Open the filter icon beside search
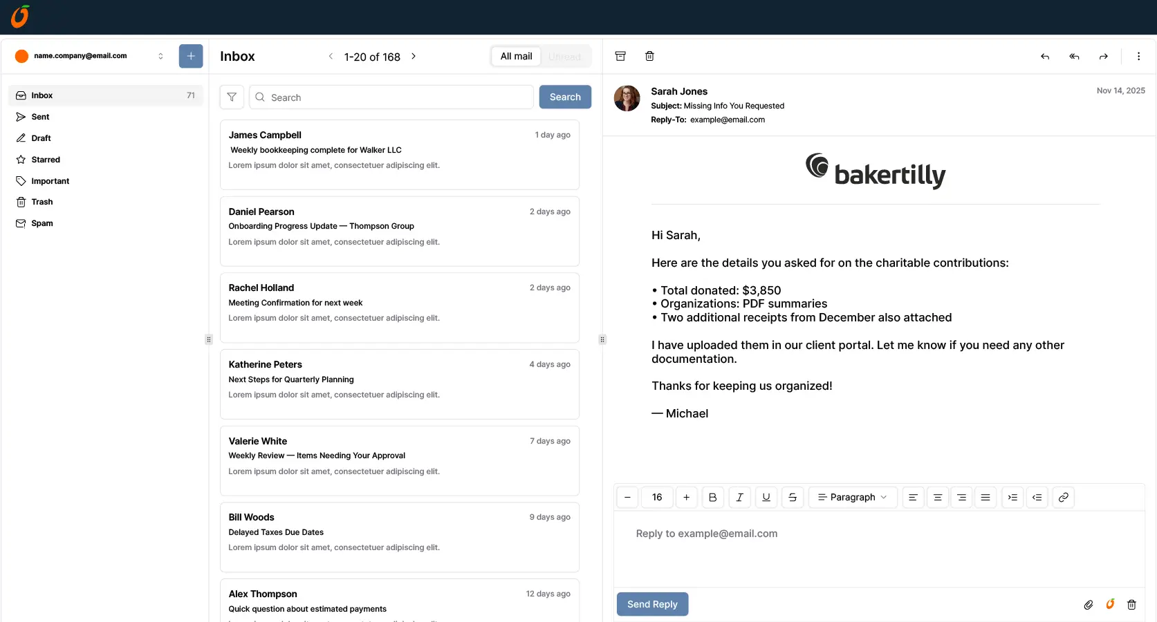 232,97
